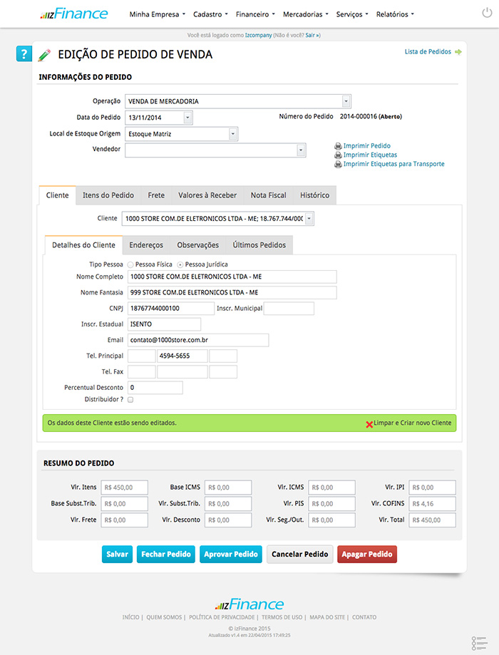Click printer icon beside Imprimir Pedido

point(338,146)
